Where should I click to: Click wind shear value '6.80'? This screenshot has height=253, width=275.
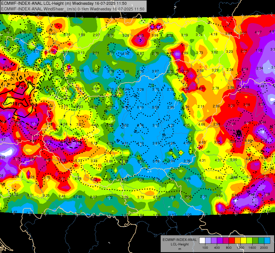[248, 141]
